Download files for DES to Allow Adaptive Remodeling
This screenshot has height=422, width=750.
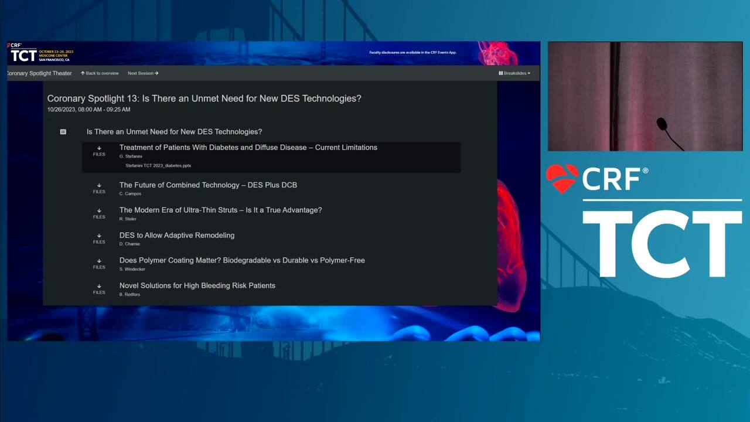99,239
